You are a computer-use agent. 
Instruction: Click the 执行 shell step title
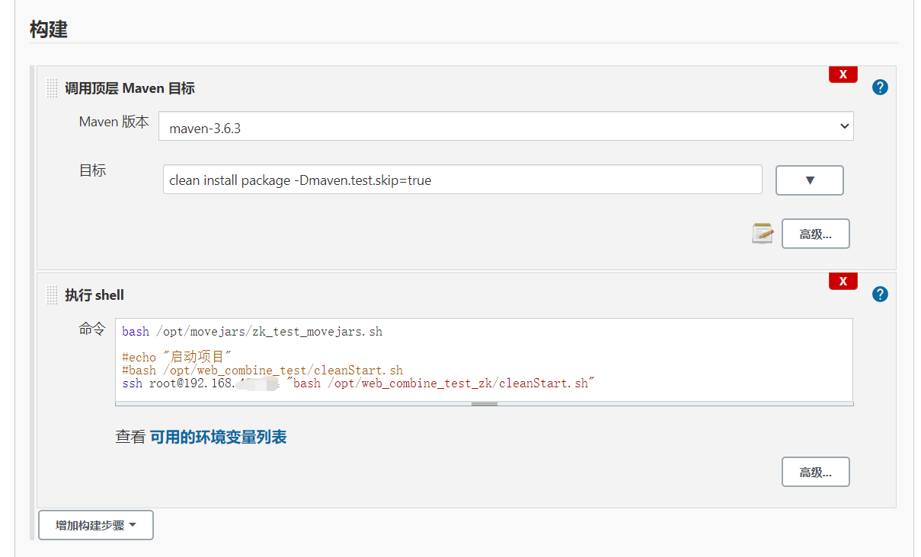point(94,295)
